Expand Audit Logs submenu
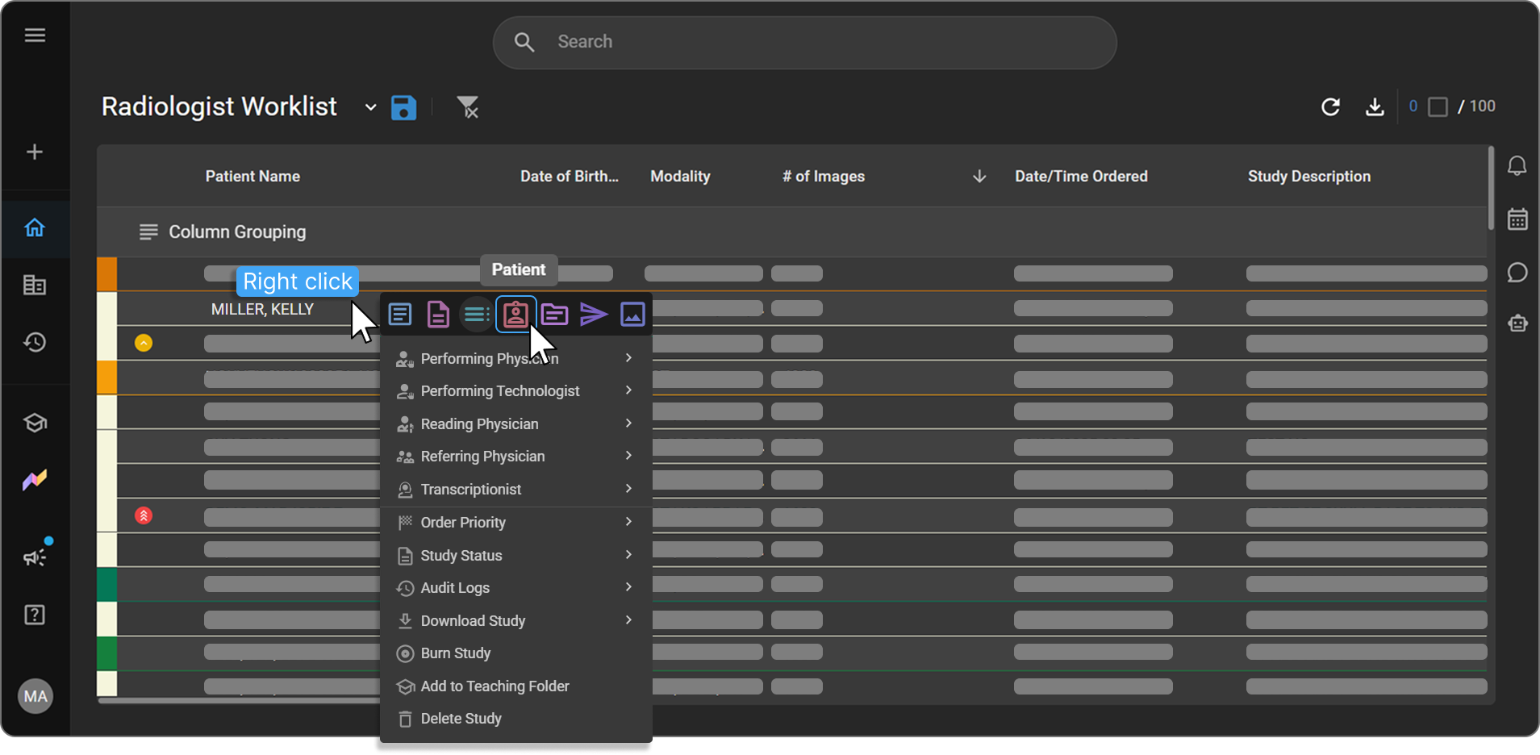This screenshot has height=755, width=1540. tap(515, 588)
